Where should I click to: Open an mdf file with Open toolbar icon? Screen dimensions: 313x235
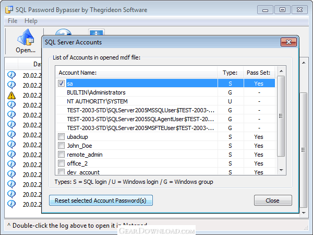click(x=26, y=41)
